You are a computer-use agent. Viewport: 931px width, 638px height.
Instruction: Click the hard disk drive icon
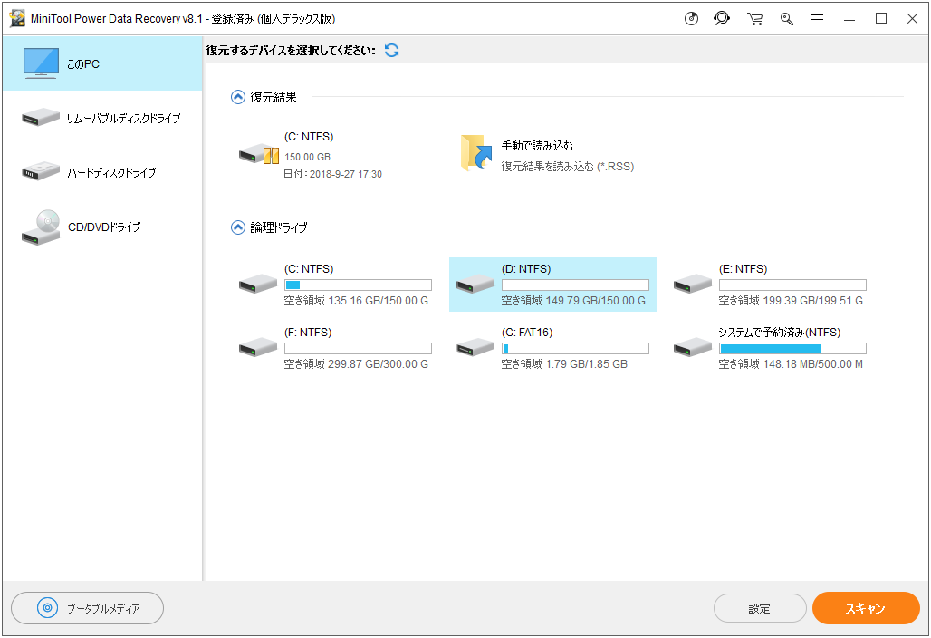(x=41, y=171)
